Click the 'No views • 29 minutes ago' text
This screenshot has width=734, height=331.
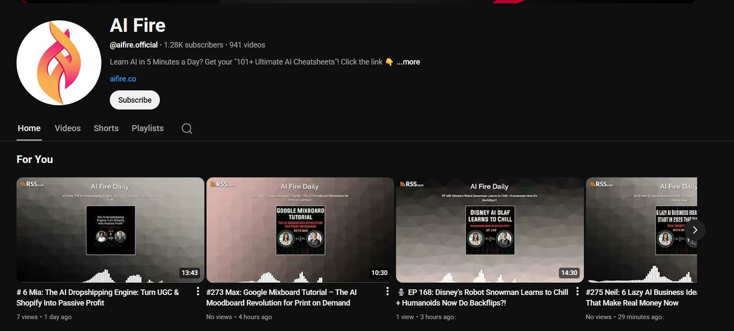pos(624,317)
